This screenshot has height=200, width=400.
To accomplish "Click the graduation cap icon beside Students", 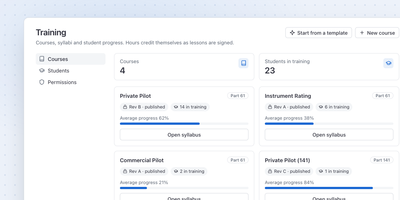I will [42, 71].
